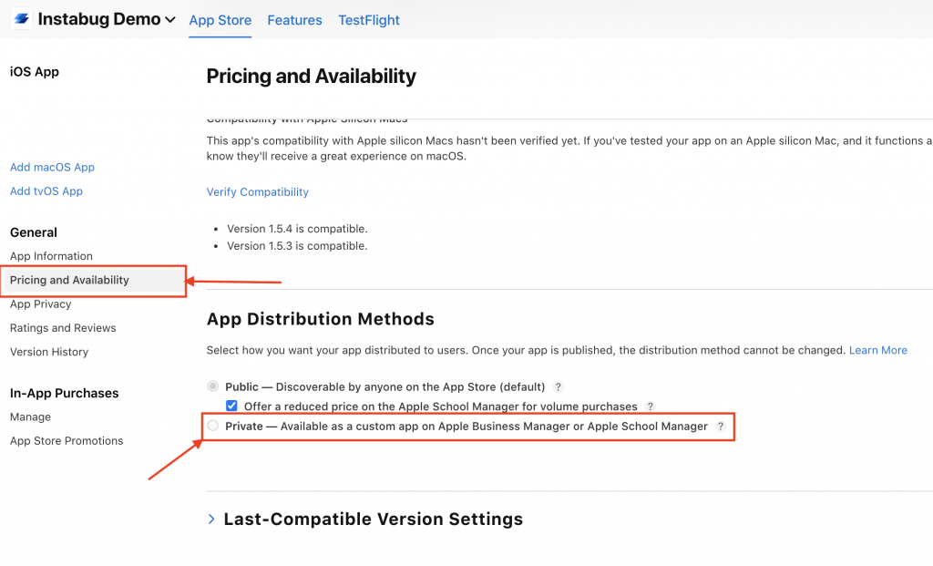The width and height of the screenshot is (933, 566).
Task: Click the Add tvOS App link
Action: click(46, 191)
